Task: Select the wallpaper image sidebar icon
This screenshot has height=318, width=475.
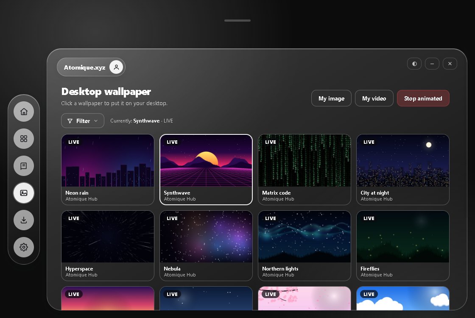Action: pos(24,193)
